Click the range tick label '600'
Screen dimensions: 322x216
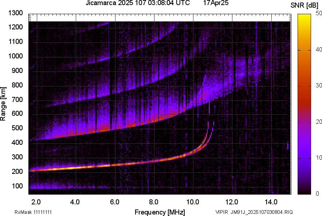click(17, 113)
